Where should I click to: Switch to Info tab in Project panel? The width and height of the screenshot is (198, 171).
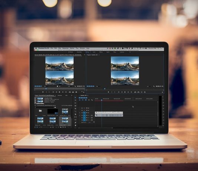coord(66,95)
